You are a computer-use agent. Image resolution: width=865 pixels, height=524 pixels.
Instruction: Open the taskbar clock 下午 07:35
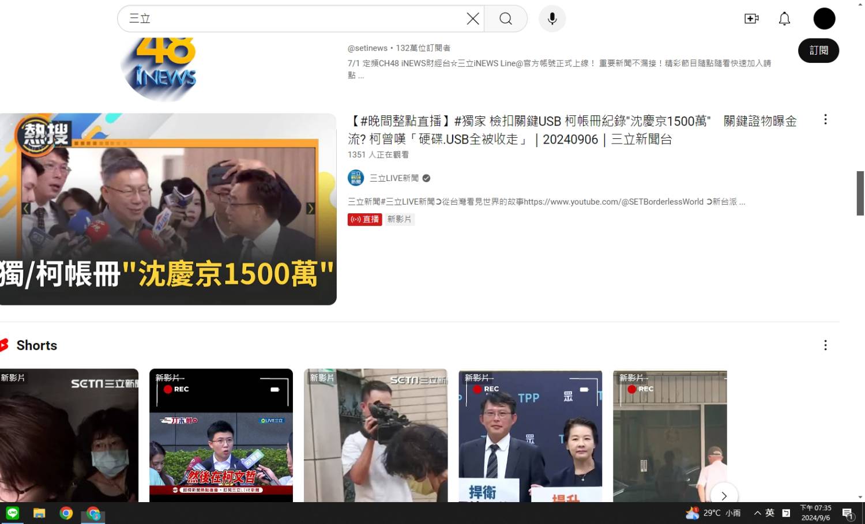[x=815, y=513]
